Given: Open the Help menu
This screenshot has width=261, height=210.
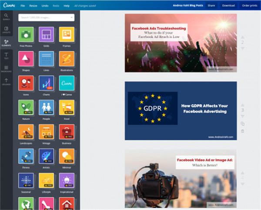Looking at the screenshot, I should coord(67,6).
